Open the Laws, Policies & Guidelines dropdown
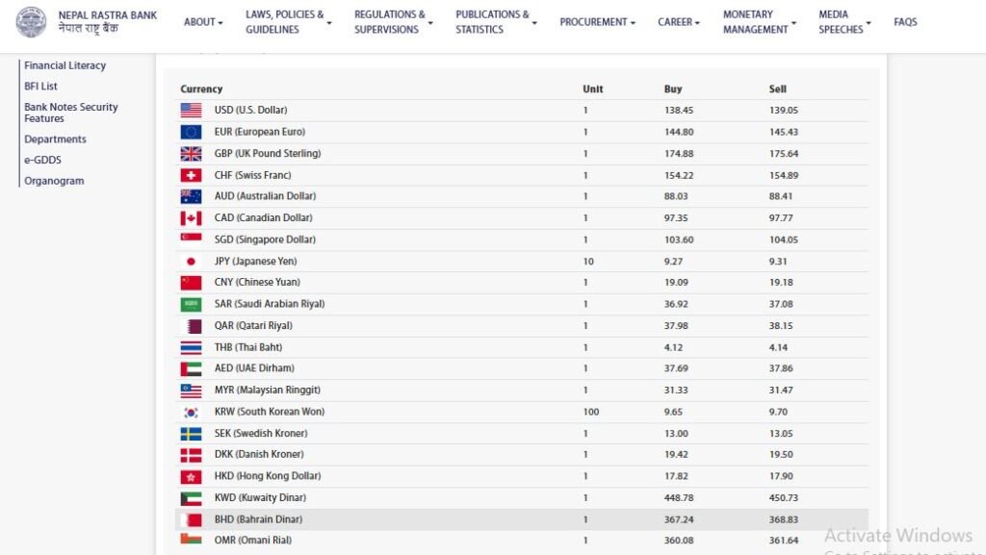Image resolution: width=986 pixels, height=555 pixels. [288, 22]
